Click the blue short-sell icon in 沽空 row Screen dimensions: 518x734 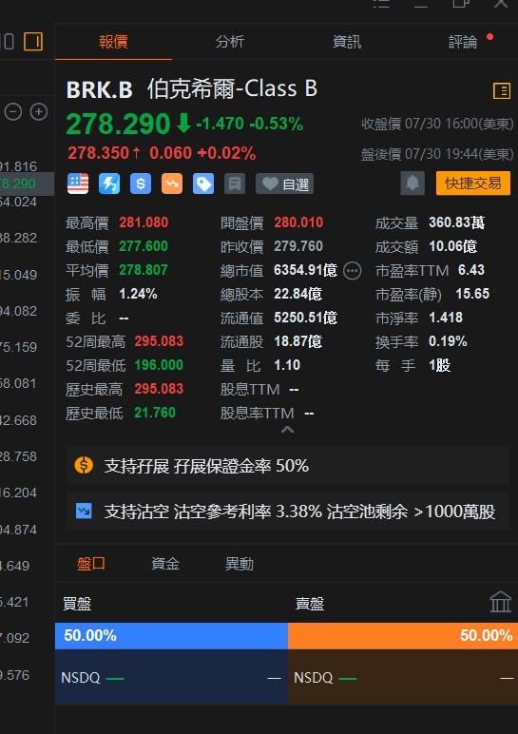pos(84,511)
